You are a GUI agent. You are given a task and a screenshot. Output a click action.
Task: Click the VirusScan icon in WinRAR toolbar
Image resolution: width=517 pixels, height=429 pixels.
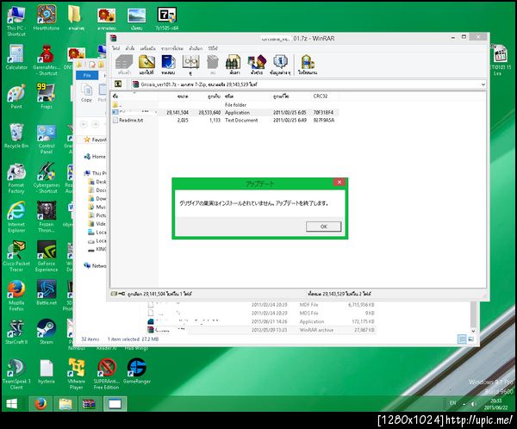[308, 65]
